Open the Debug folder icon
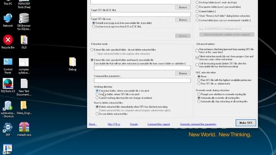Image resolution: width=276 pixels, height=155 pixels. 72,64
